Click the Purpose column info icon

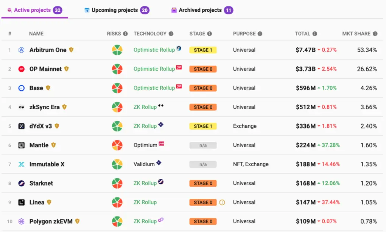point(260,34)
